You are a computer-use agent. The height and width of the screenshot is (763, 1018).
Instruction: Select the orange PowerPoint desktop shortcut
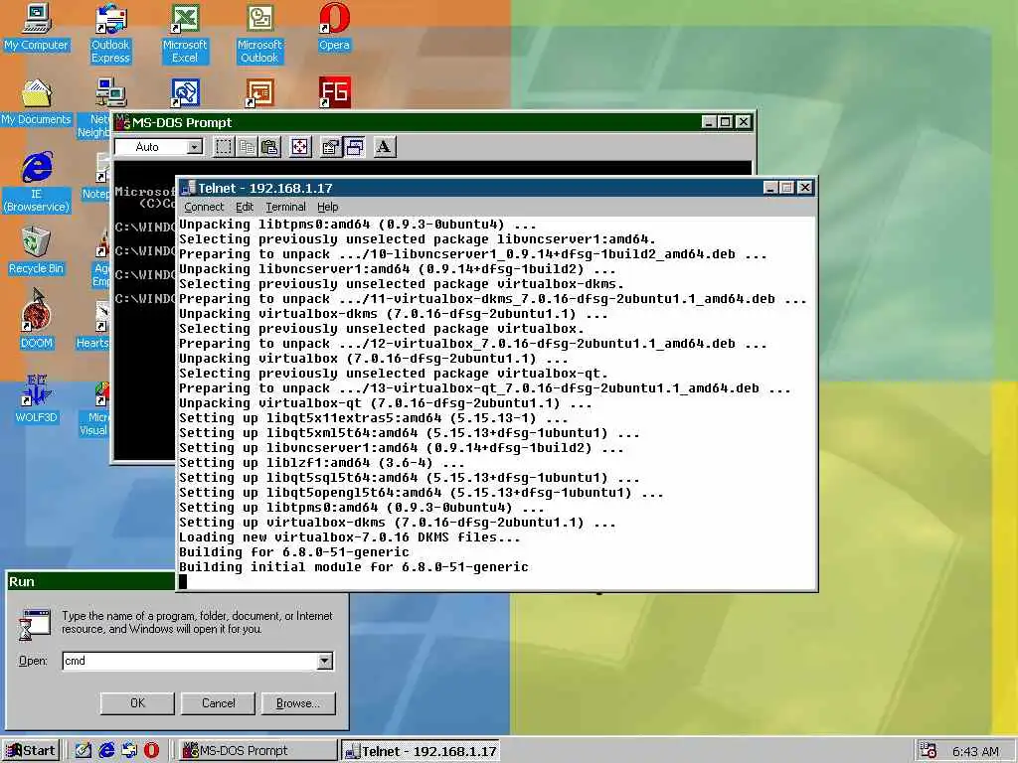(259, 92)
